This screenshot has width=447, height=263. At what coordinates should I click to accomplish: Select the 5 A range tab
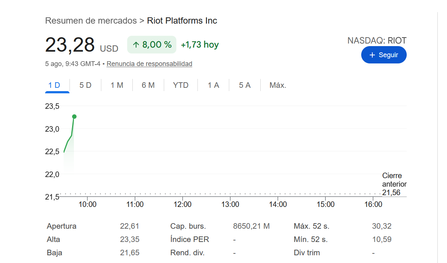pyautogui.click(x=245, y=85)
